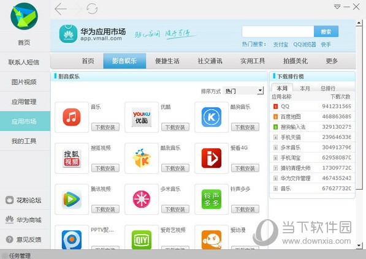Click the QQ浏览器 hot search link
The image size is (366, 259).
[305, 44]
